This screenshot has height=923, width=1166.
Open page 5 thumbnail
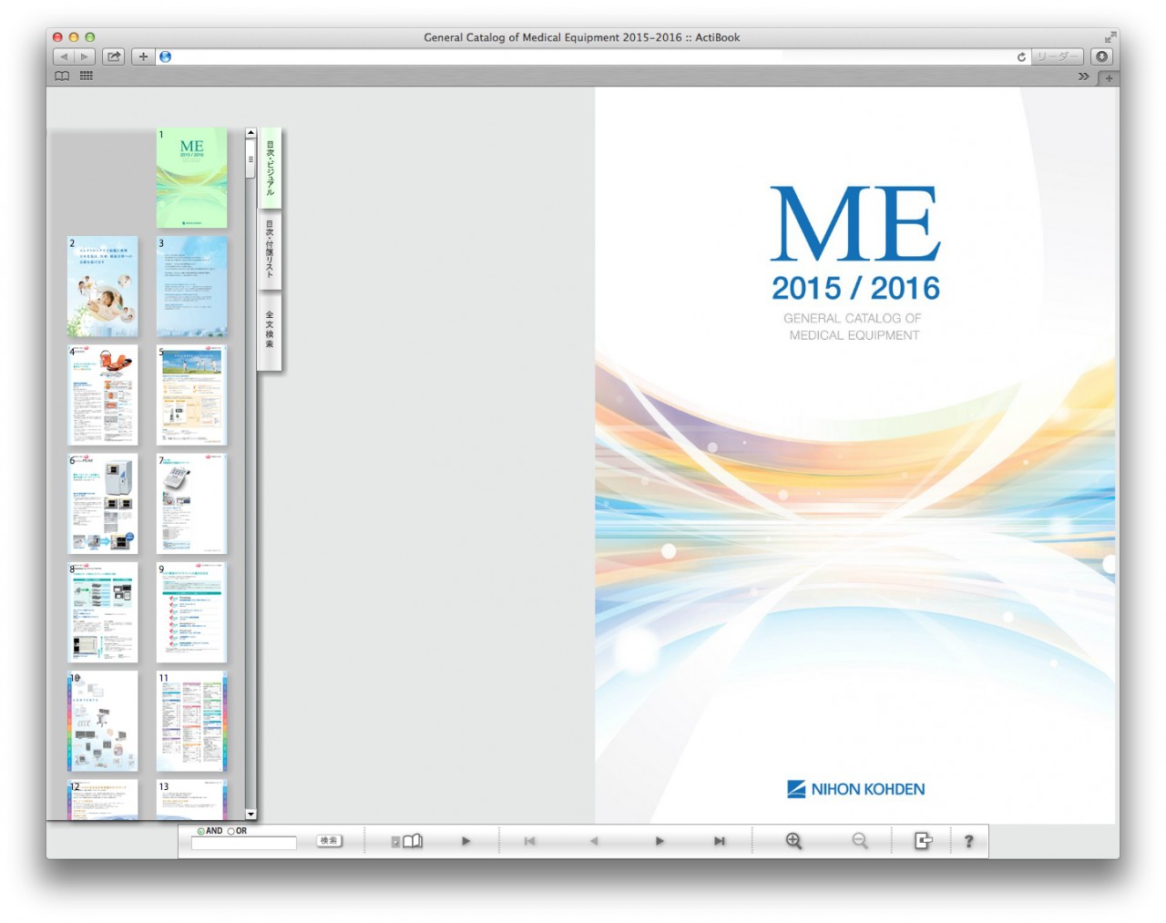click(x=191, y=395)
